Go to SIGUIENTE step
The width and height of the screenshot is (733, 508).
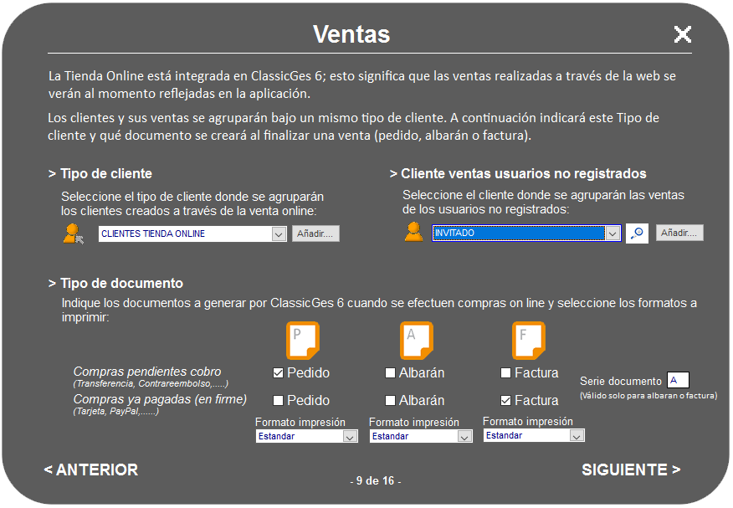click(631, 470)
